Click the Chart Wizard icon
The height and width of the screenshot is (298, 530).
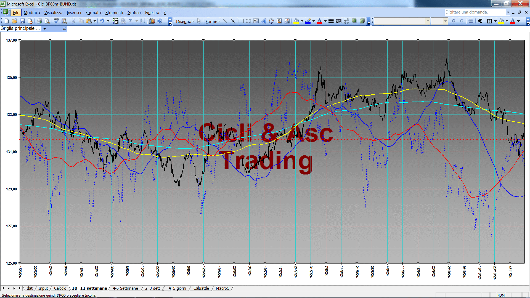pyautogui.click(x=152, y=21)
